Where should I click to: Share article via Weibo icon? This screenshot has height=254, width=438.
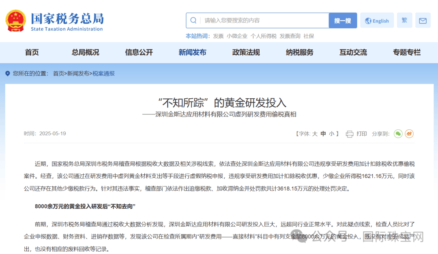(409, 134)
